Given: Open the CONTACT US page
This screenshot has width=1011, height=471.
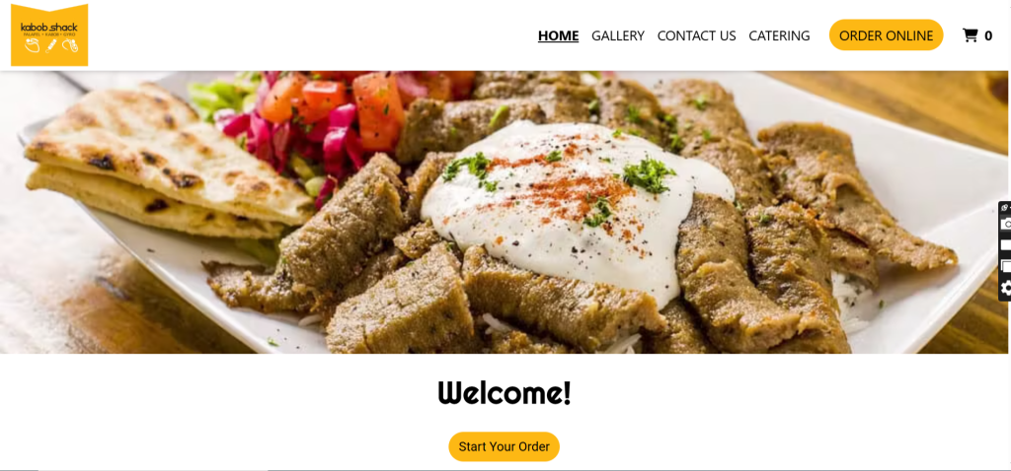Looking at the screenshot, I should point(696,35).
